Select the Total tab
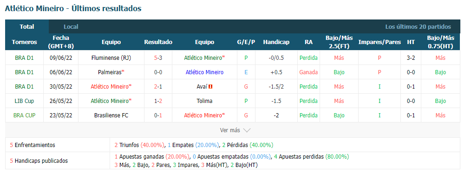The height and width of the screenshot is (173, 465). tap(27, 26)
